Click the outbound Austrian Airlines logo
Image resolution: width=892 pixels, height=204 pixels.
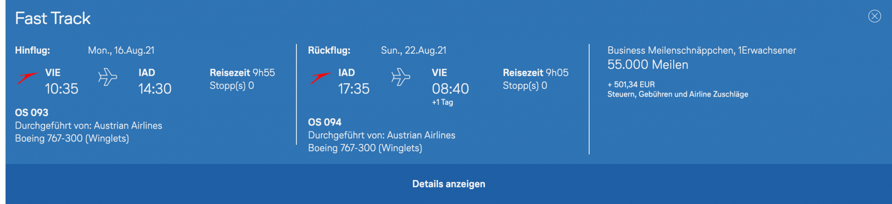[x=27, y=78]
